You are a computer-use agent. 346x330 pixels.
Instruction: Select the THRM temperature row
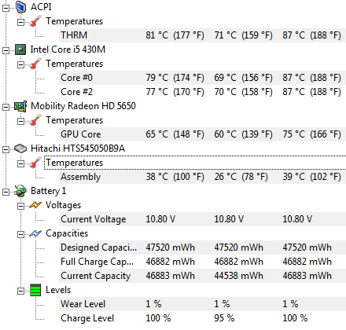click(x=202, y=35)
